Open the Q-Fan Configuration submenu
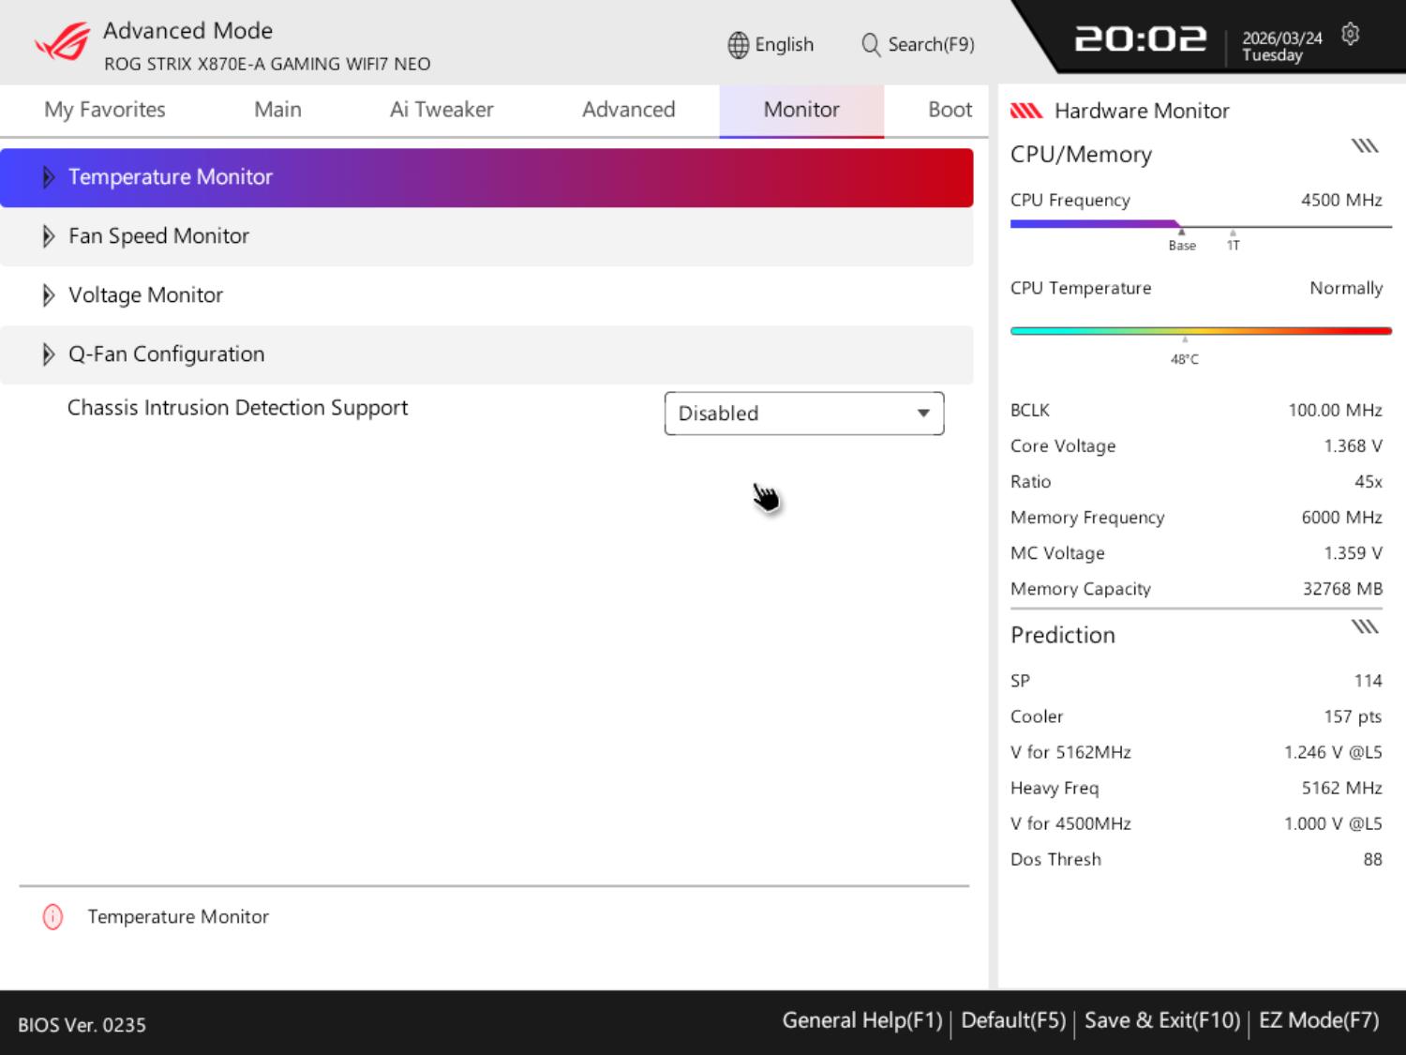Image resolution: width=1406 pixels, height=1055 pixels. click(x=166, y=354)
